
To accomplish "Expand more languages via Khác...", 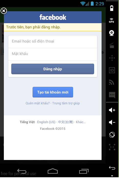I will coord(81,122).
